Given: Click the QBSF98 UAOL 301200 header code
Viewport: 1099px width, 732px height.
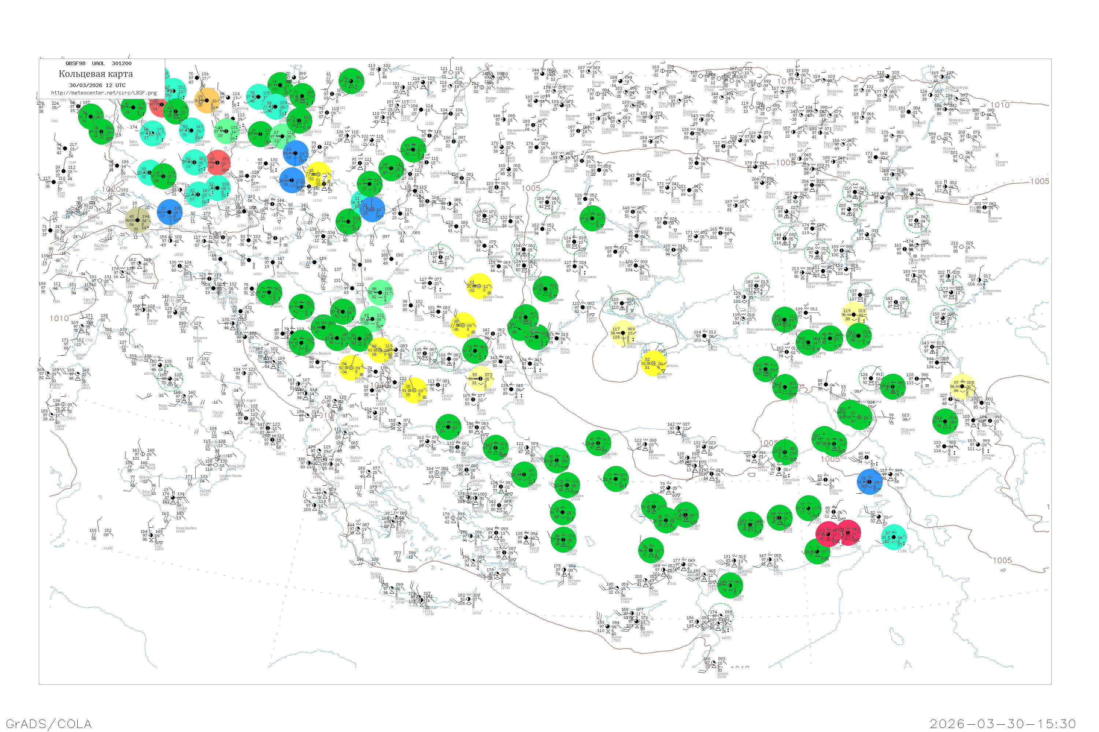Looking at the screenshot, I should [x=98, y=63].
